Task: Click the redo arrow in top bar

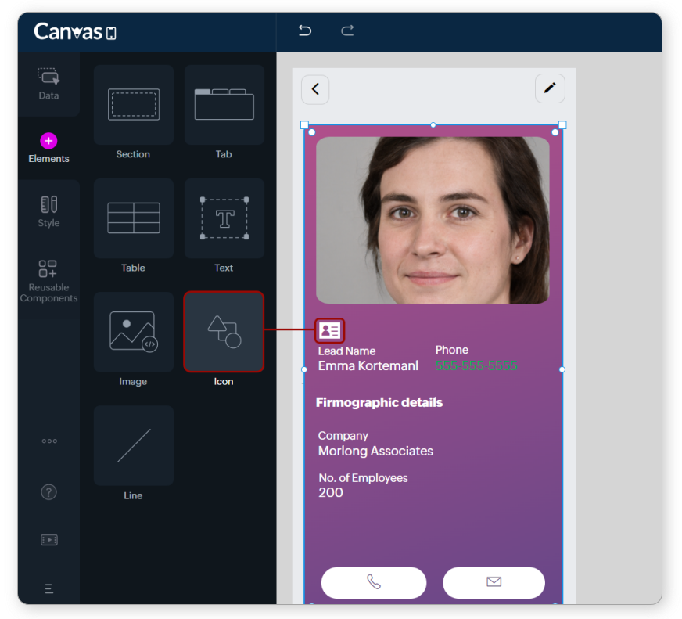Action: click(347, 31)
